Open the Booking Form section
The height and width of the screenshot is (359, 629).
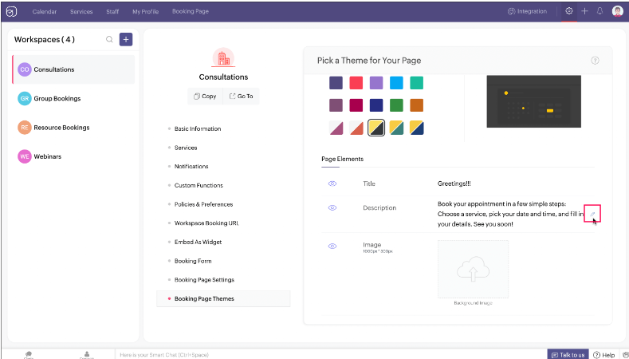click(x=193, y=261)
